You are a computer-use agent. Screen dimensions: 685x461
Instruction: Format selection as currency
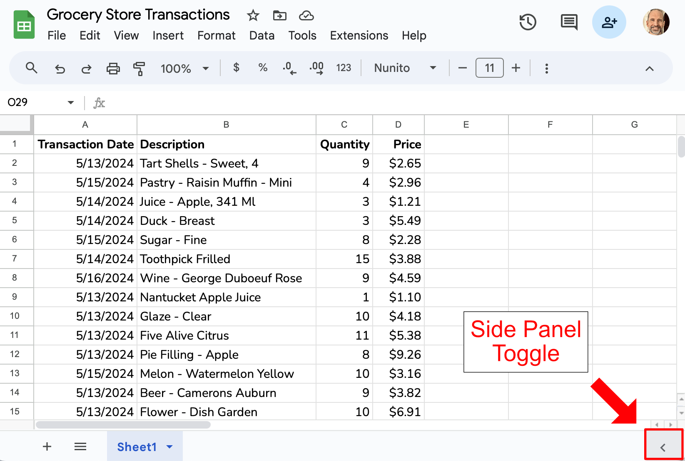tap(236, 68)
